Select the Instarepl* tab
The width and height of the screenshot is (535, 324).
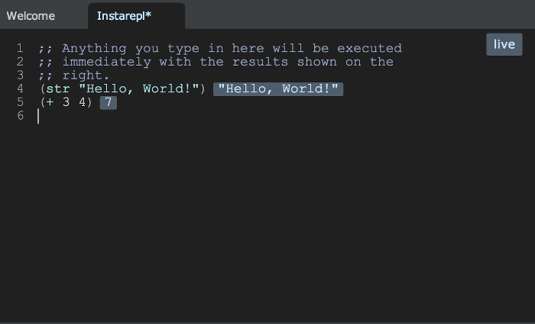pos(125,16)
